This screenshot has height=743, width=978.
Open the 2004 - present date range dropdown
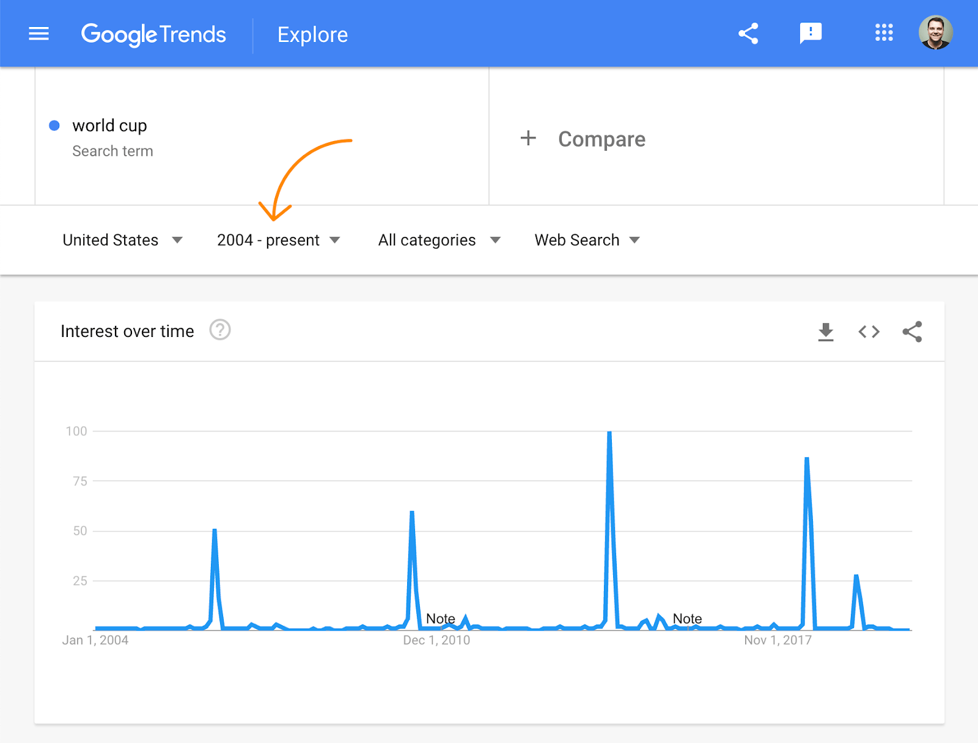pos(278,240)
